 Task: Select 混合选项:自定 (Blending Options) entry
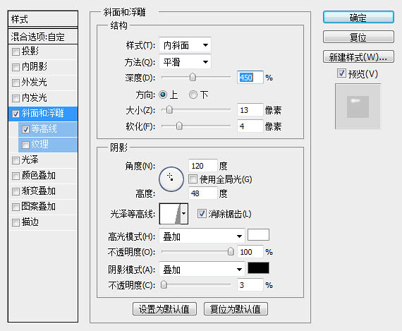pyautogui.click(x=43, y=37)
